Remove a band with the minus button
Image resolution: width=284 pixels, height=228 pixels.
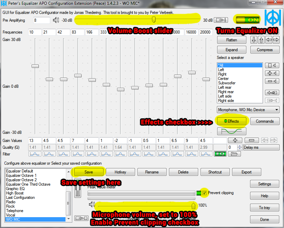pos(251,140)
